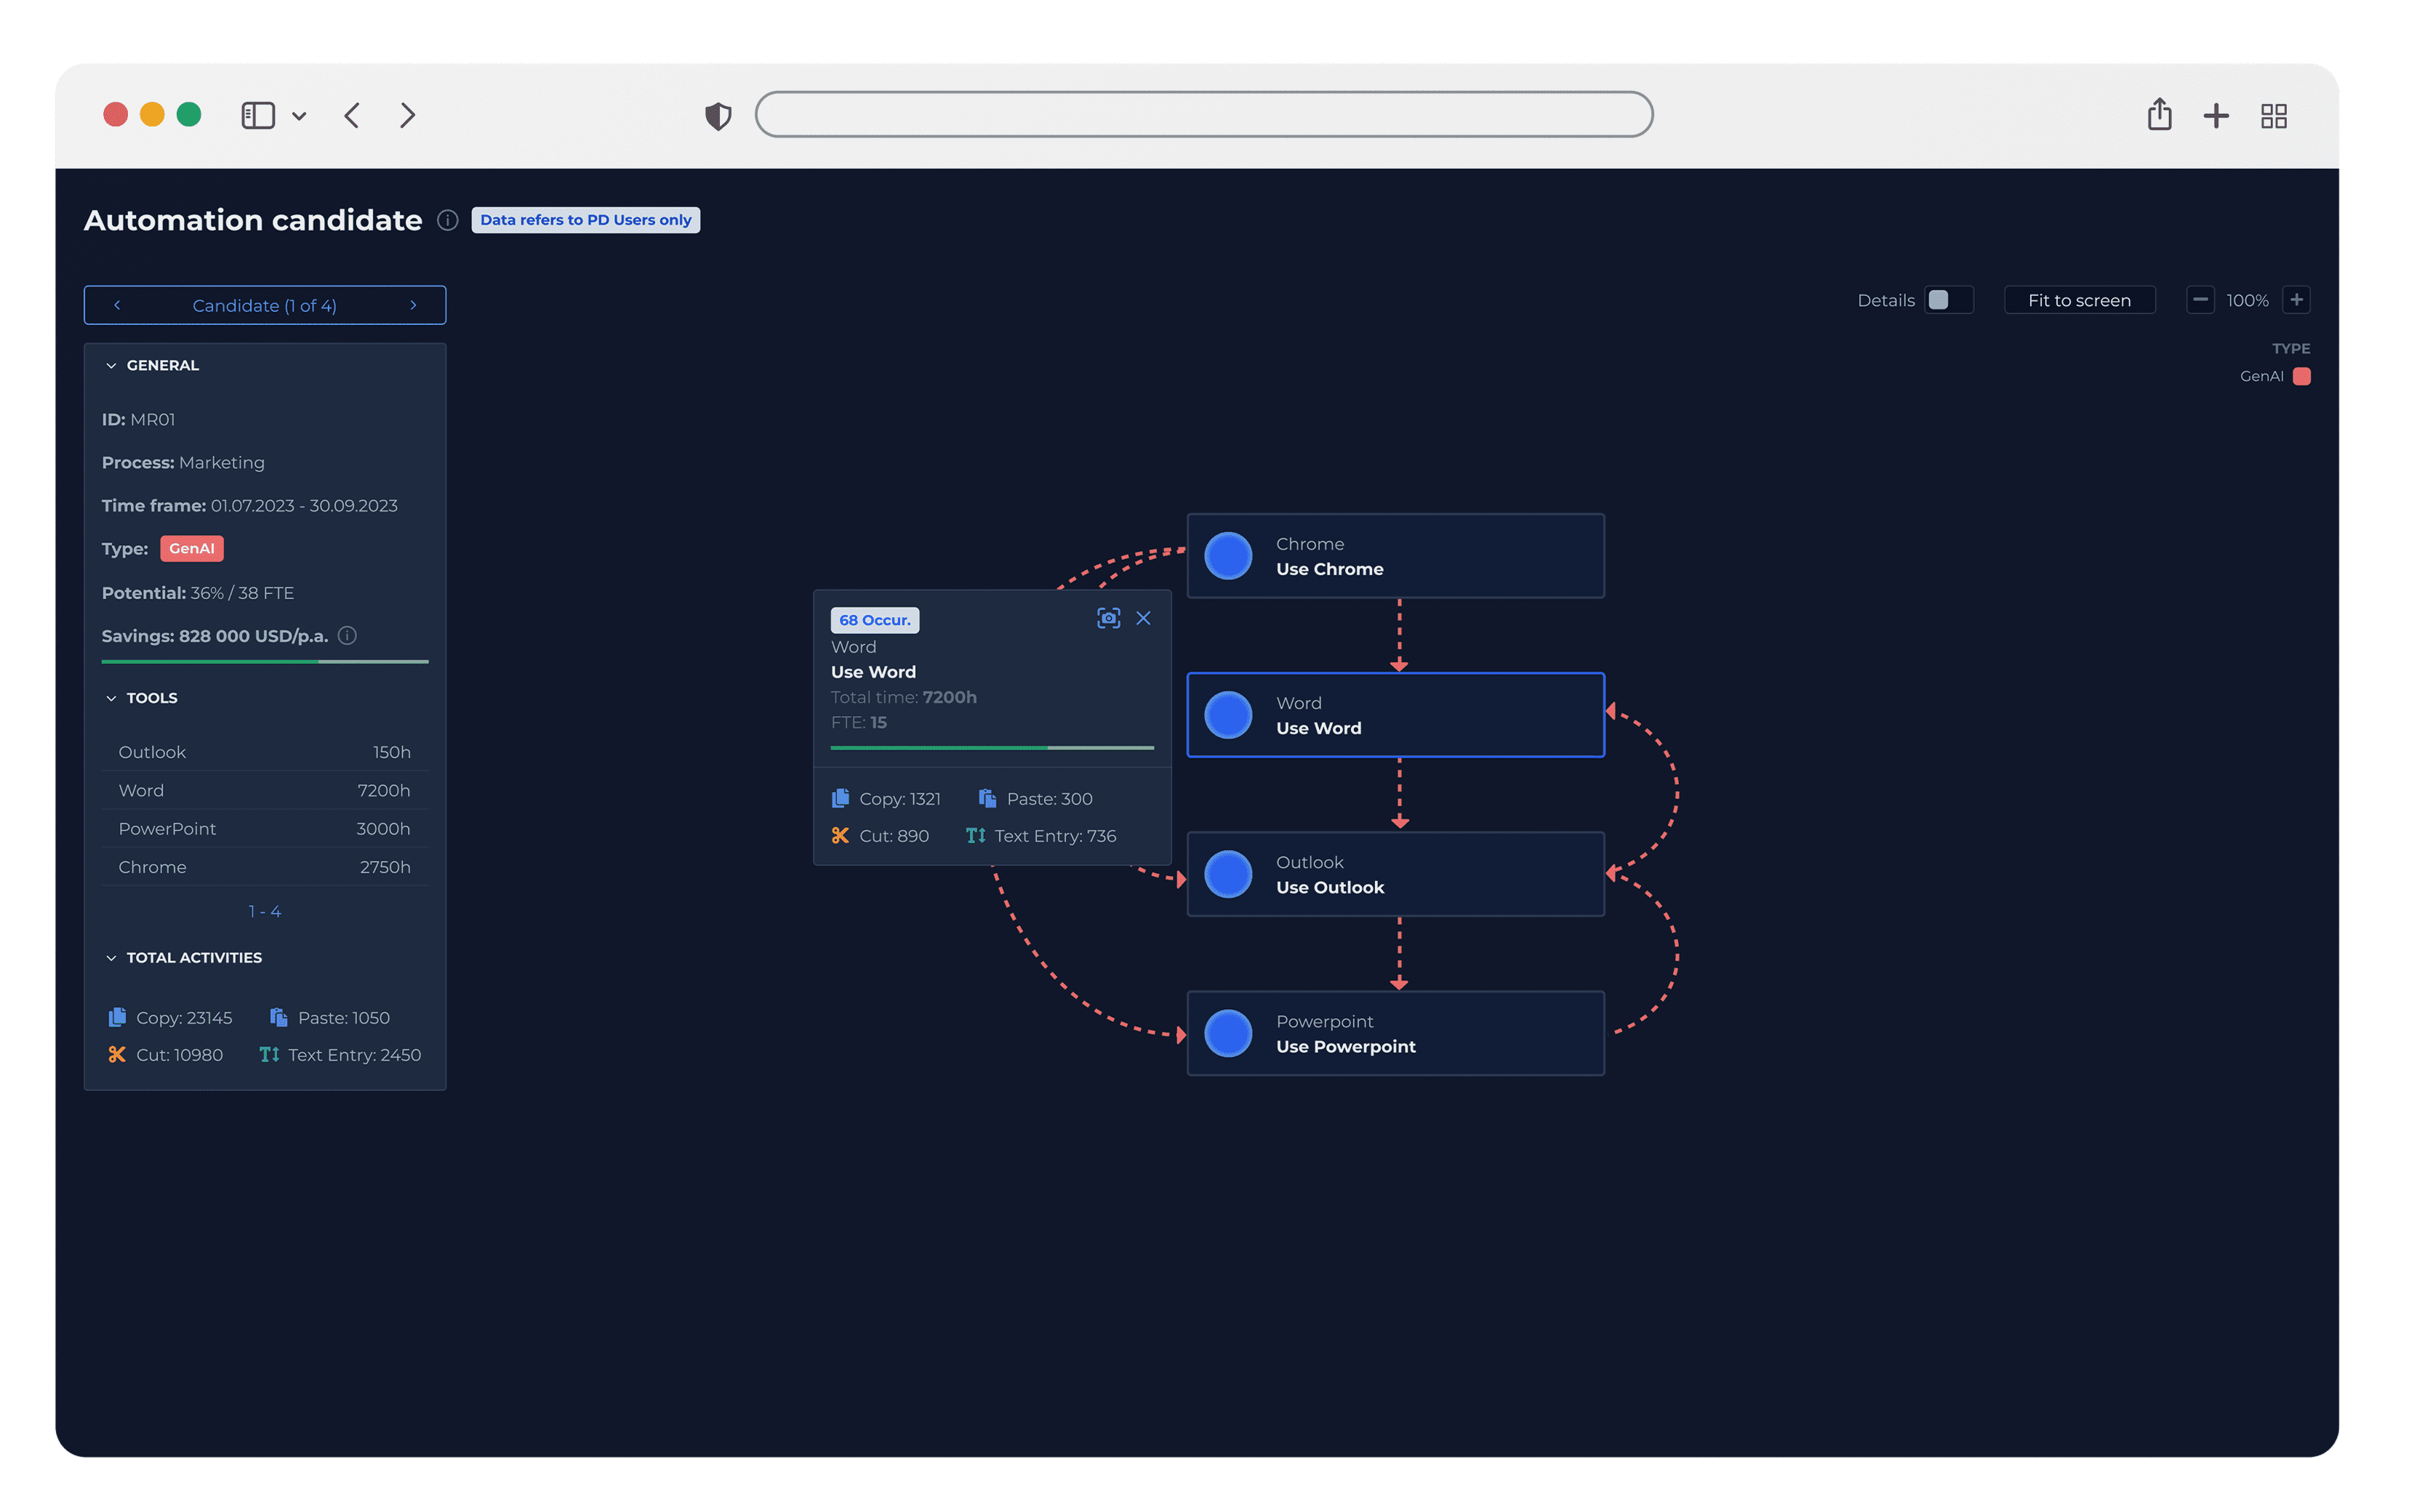Select the Chrome node circle in the flow diagram
2414x1512 pixels.
tap(1229, 555)
